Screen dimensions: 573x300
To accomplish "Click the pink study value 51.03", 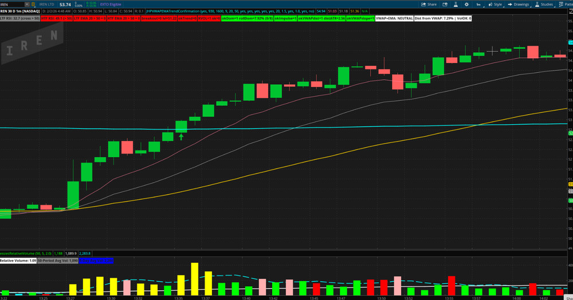I will pos(332,11).
